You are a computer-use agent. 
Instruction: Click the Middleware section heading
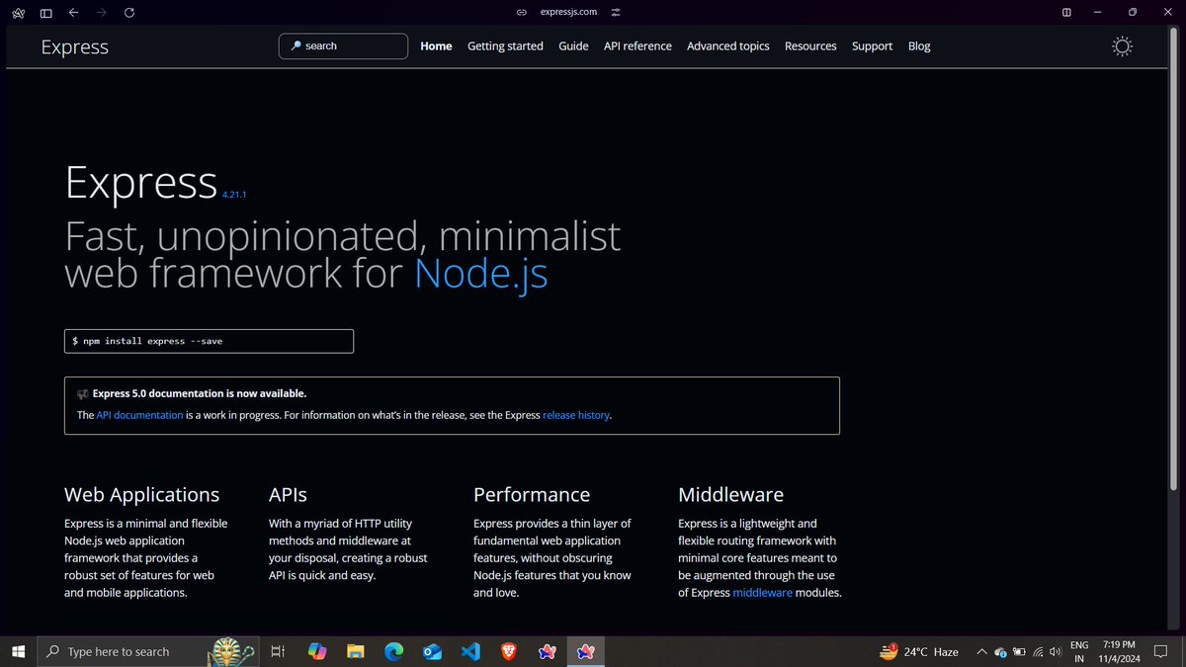730,495
